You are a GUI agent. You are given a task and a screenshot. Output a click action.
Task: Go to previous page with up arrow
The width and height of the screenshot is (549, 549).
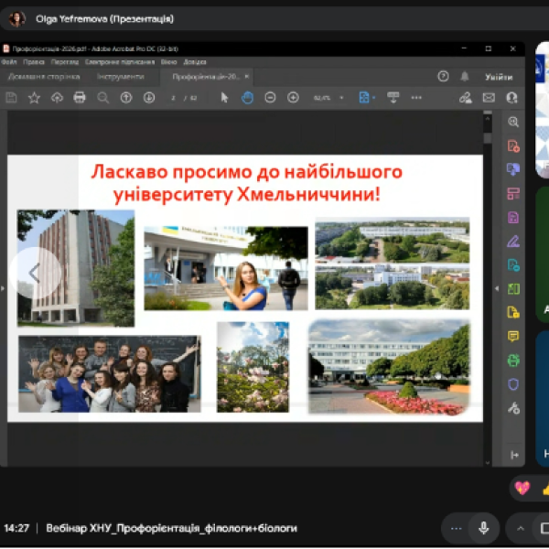[x=126, y=97]
